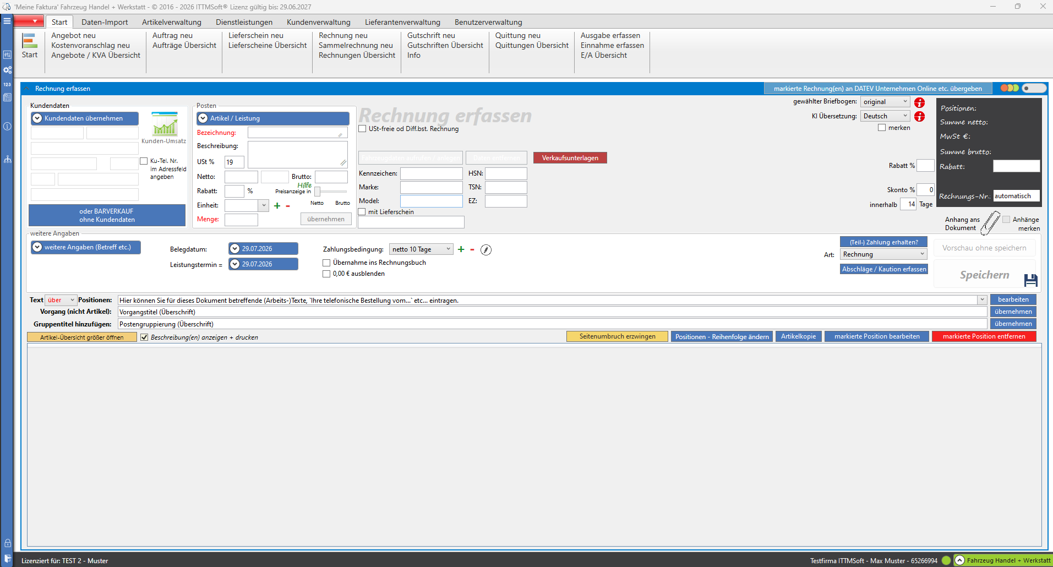Open the Art Rechnung dropdown
The height and width of the screenshot is (567, 1053).
pos(883,254)
